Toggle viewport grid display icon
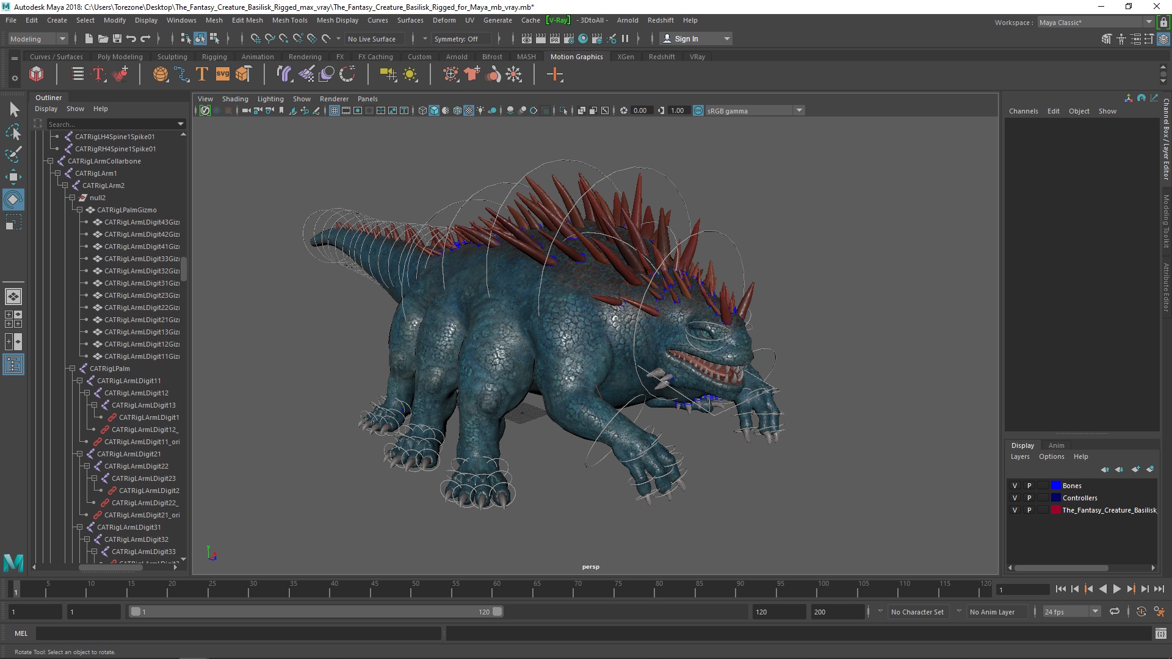 [334, 110]
